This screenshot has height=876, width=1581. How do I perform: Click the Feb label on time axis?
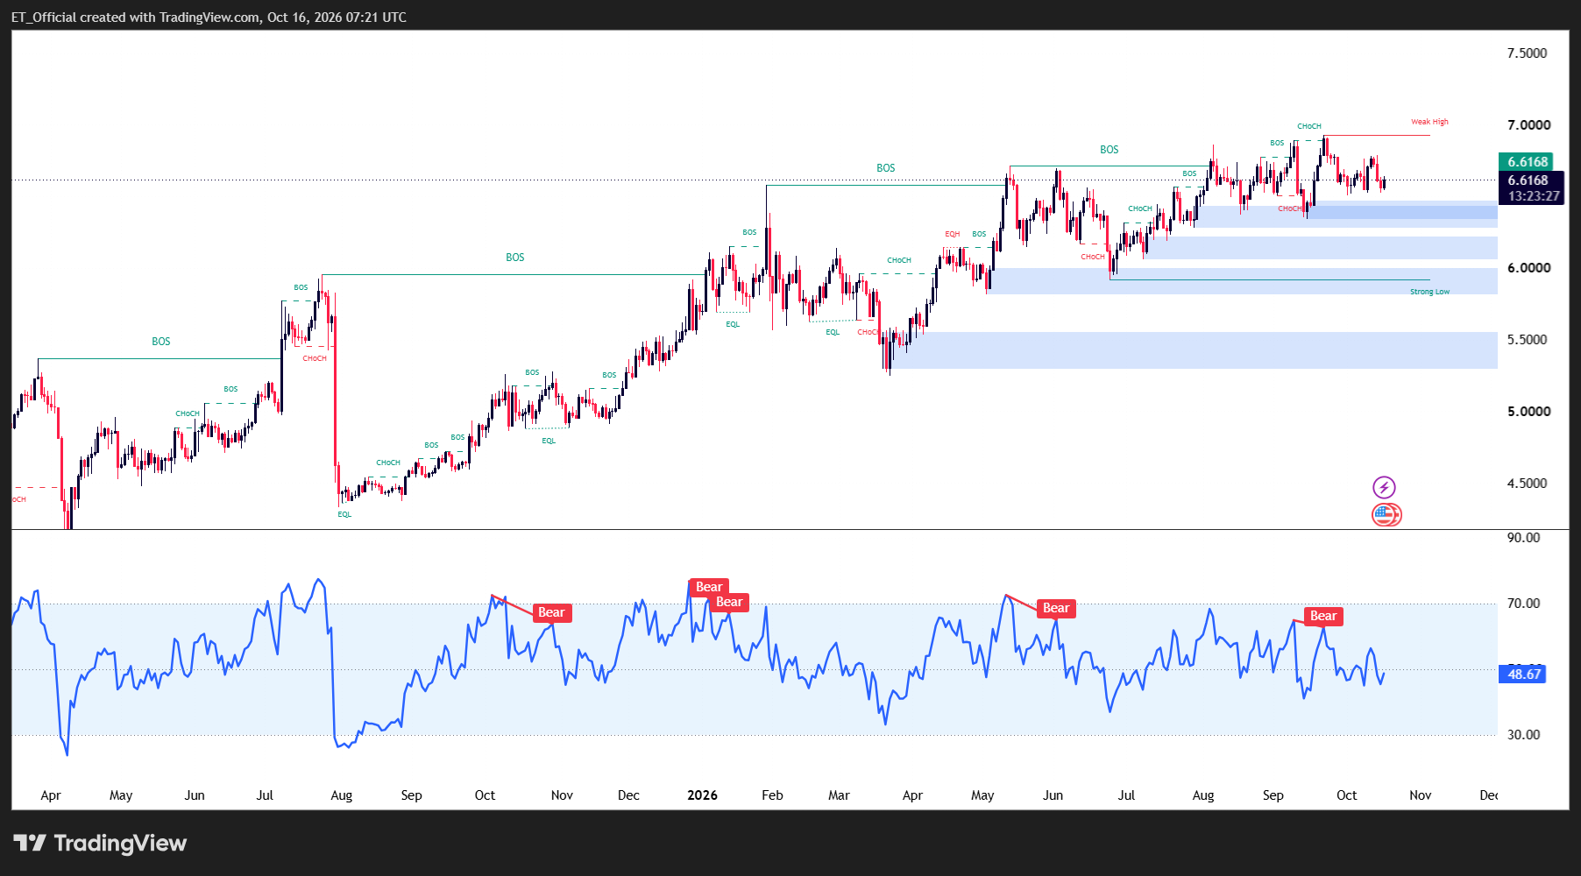(x=772, y=795)
